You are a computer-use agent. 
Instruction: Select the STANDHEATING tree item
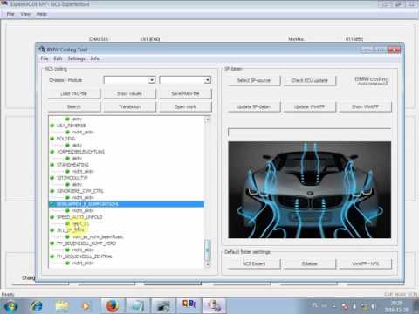pyautogui.click(x=72, y=165)
